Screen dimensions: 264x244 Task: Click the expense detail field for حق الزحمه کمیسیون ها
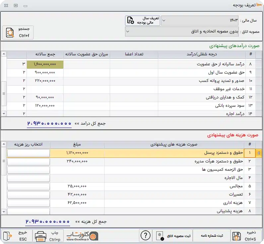click(x=29, y=170)
